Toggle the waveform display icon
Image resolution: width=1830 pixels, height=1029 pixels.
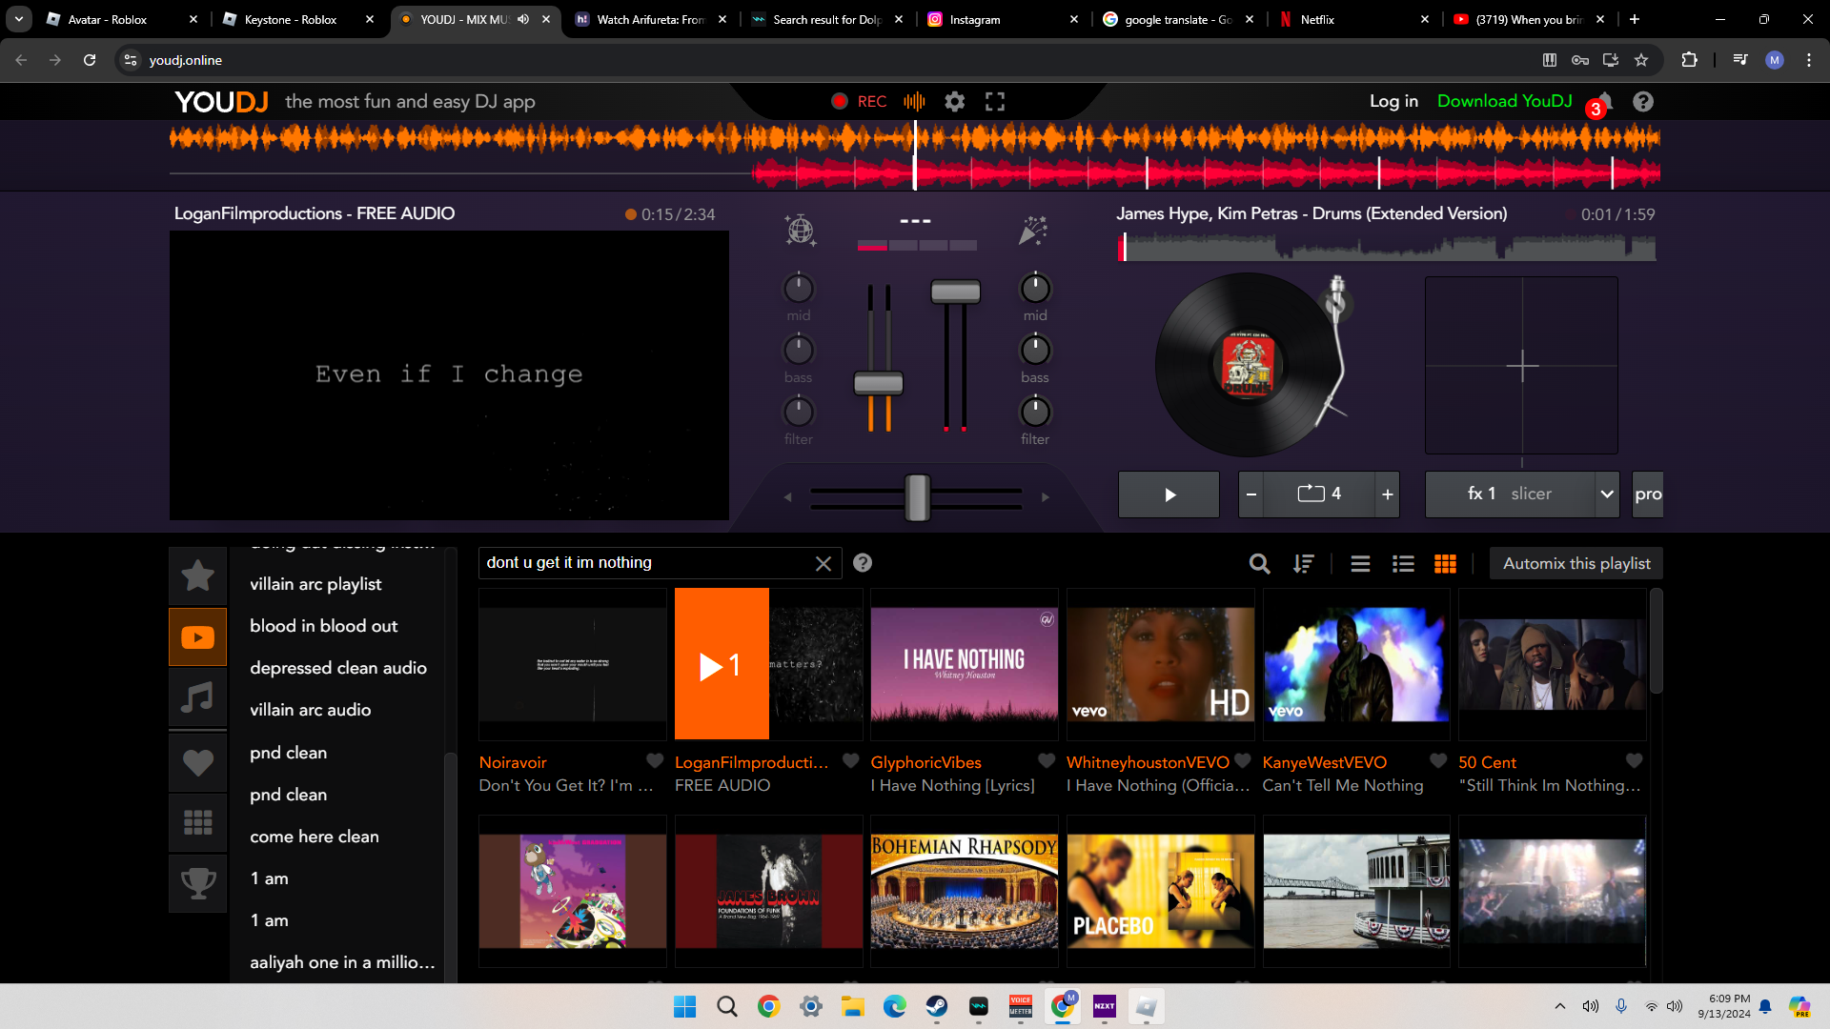914,102
